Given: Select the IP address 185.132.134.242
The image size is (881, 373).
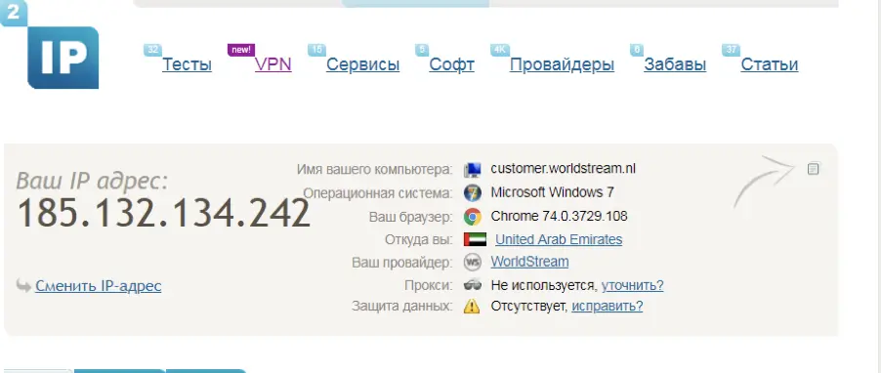Looking at the screenshot, I should (163, 214).
